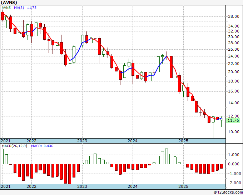Click the 34.00 price axis label

click(234, 26)
